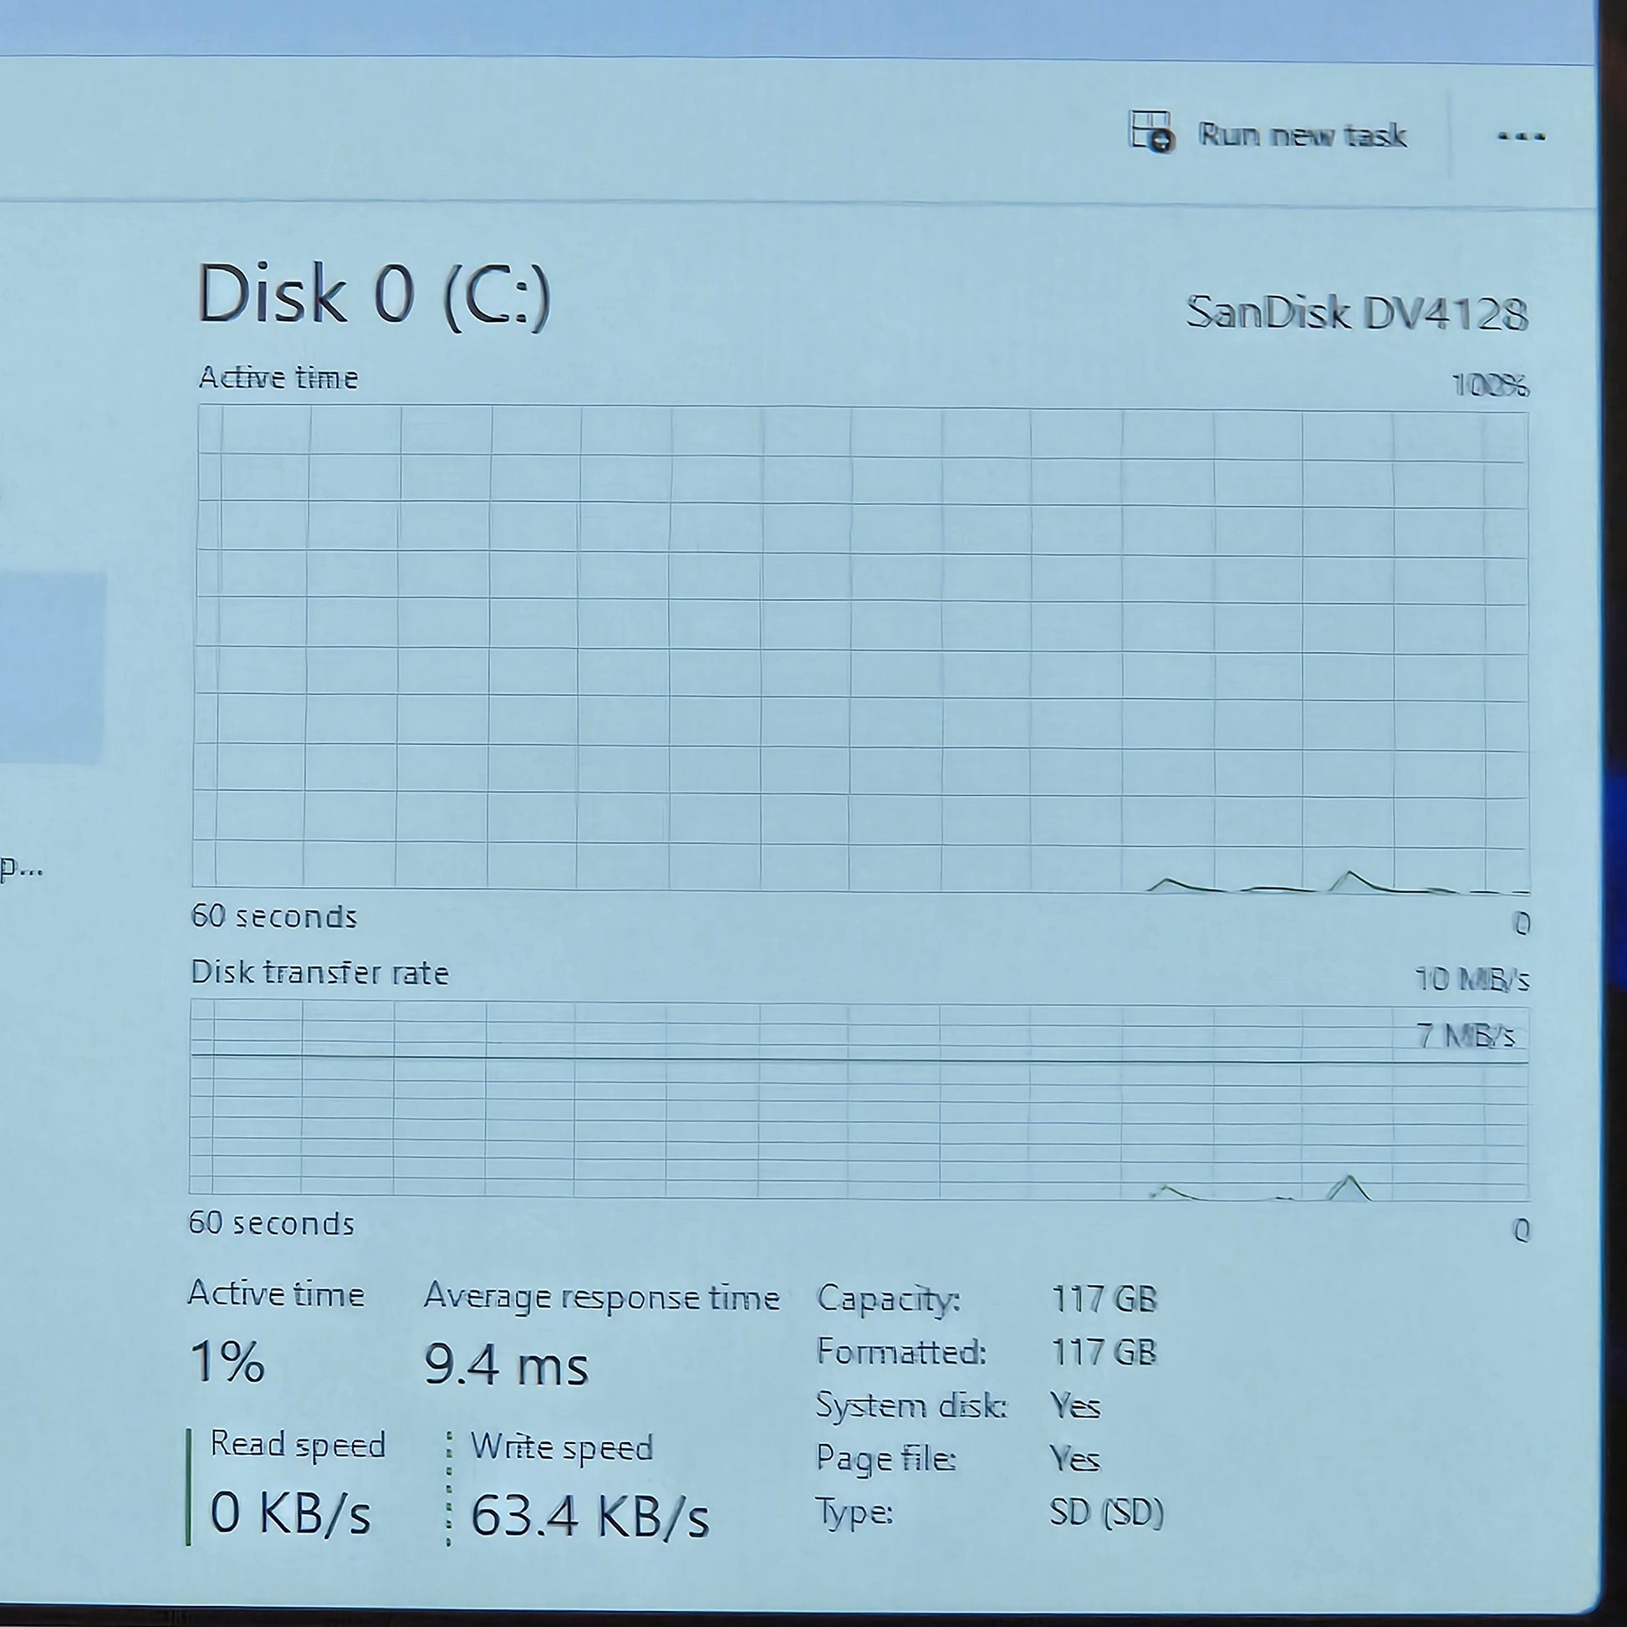Select the highlighted sidebar performance item

(52, 669)
